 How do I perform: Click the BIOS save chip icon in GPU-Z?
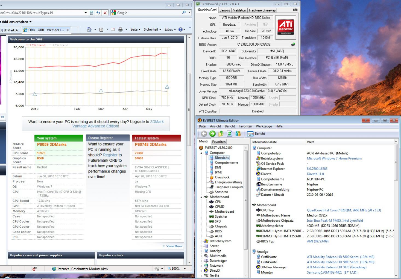[x=293, y=44]
